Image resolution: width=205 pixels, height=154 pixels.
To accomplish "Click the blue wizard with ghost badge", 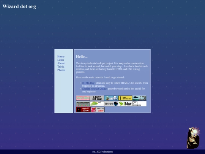I will [x=111, y=98].
